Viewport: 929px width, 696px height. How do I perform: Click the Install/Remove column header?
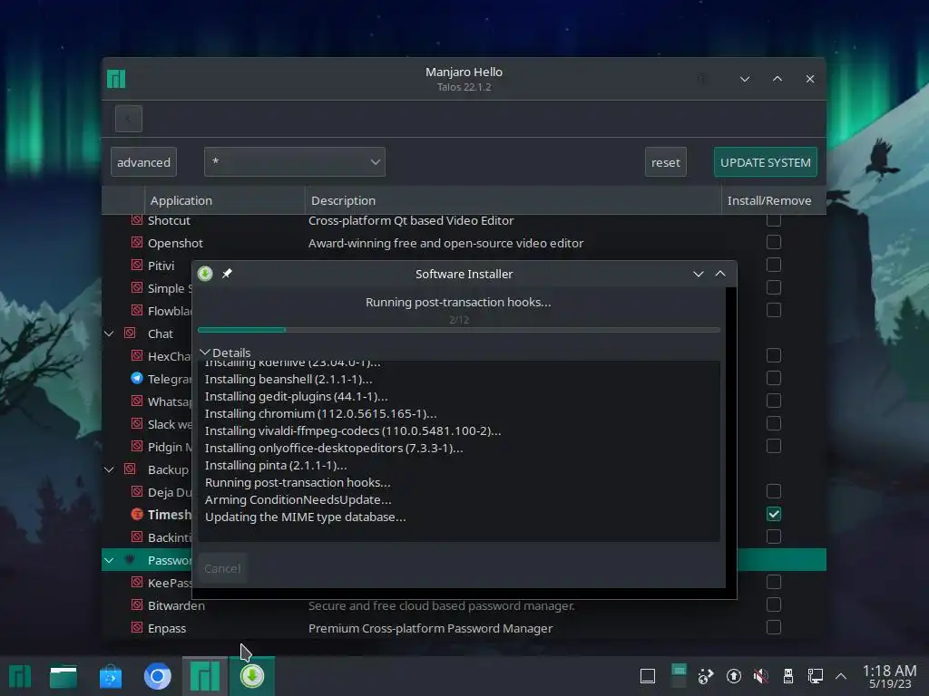click(773, 200)
